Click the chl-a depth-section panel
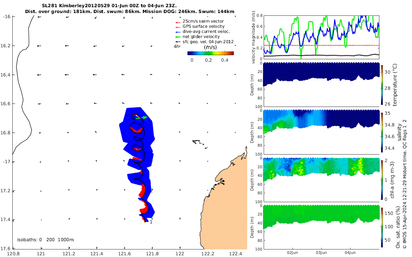The image size is (412, 257). click(321, 179)
